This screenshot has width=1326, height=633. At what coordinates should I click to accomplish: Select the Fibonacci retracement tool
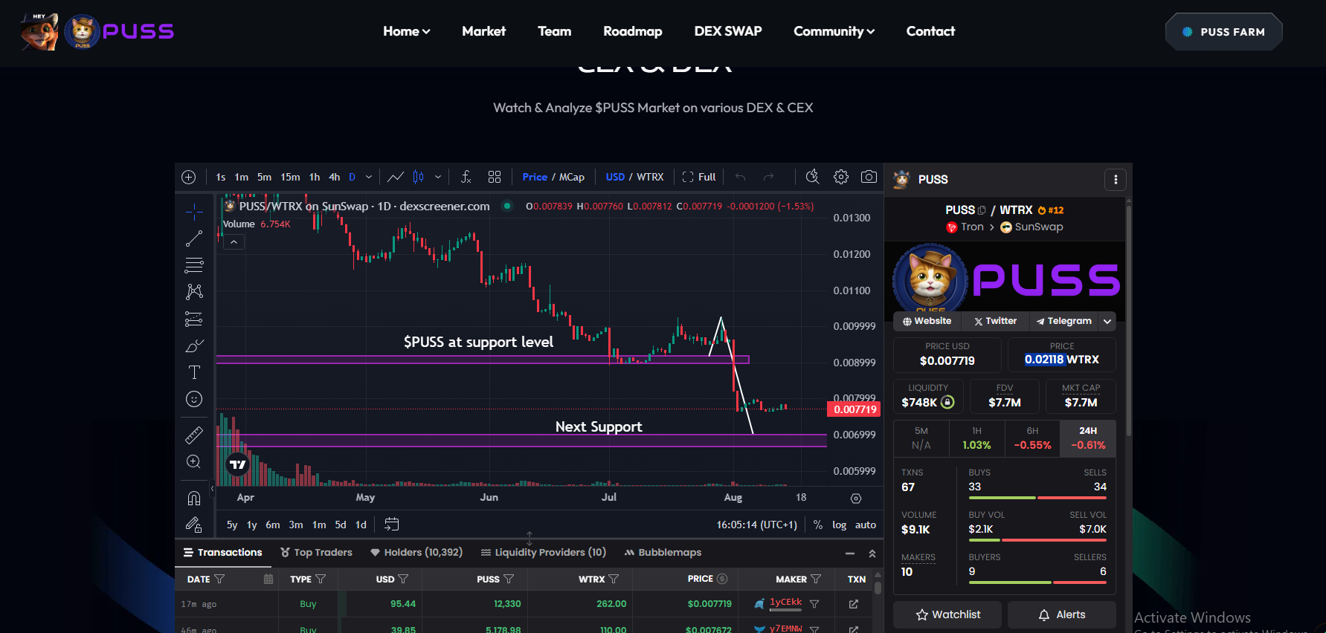(x=194, y=265)
